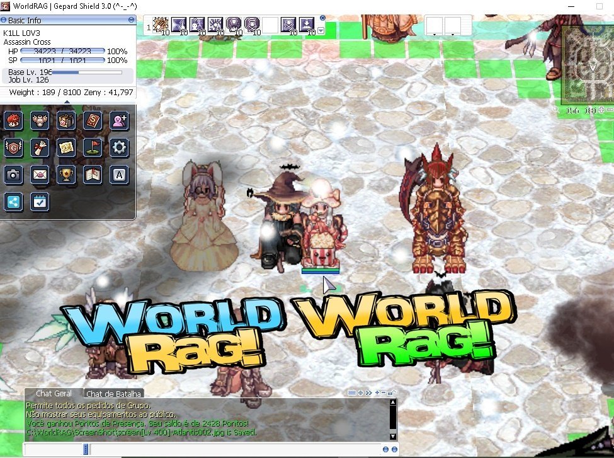Open the inventory crate icon

pyautogui.click(x=66, y=120)
